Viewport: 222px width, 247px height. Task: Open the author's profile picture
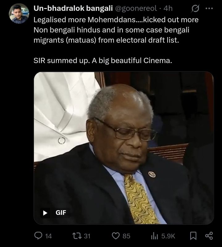19,14
